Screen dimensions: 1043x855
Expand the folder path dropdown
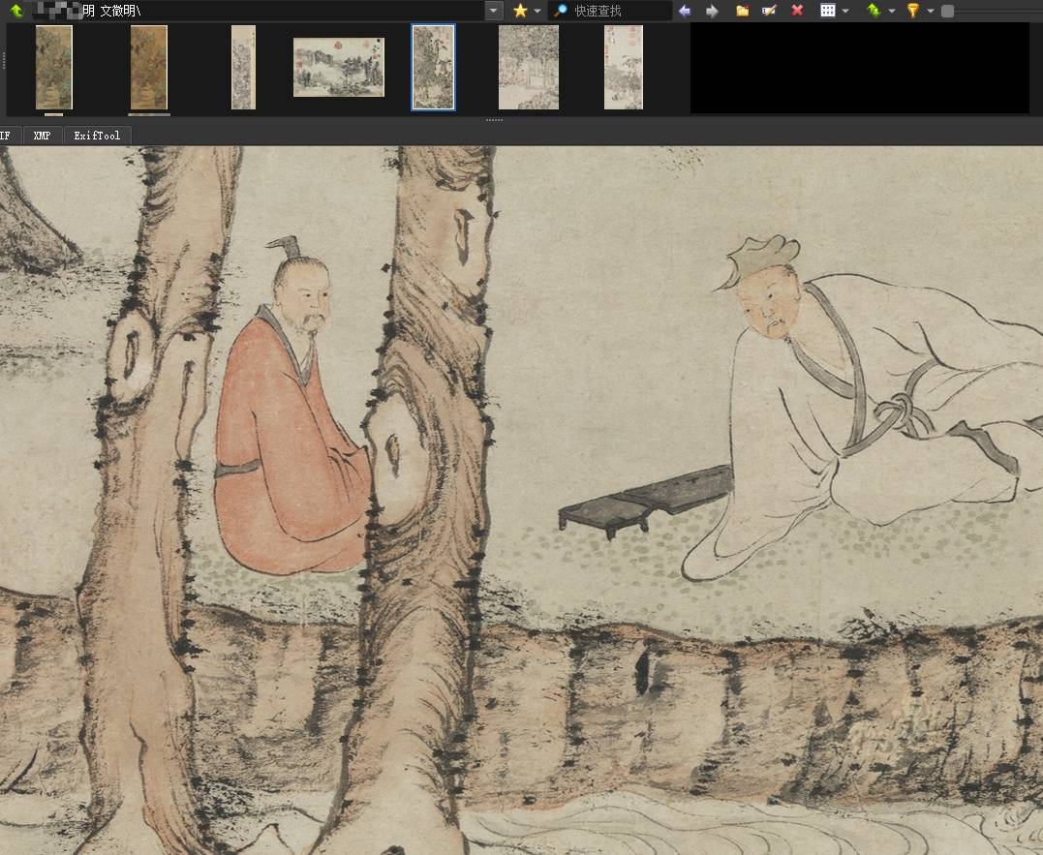click(x=494, y=11)
